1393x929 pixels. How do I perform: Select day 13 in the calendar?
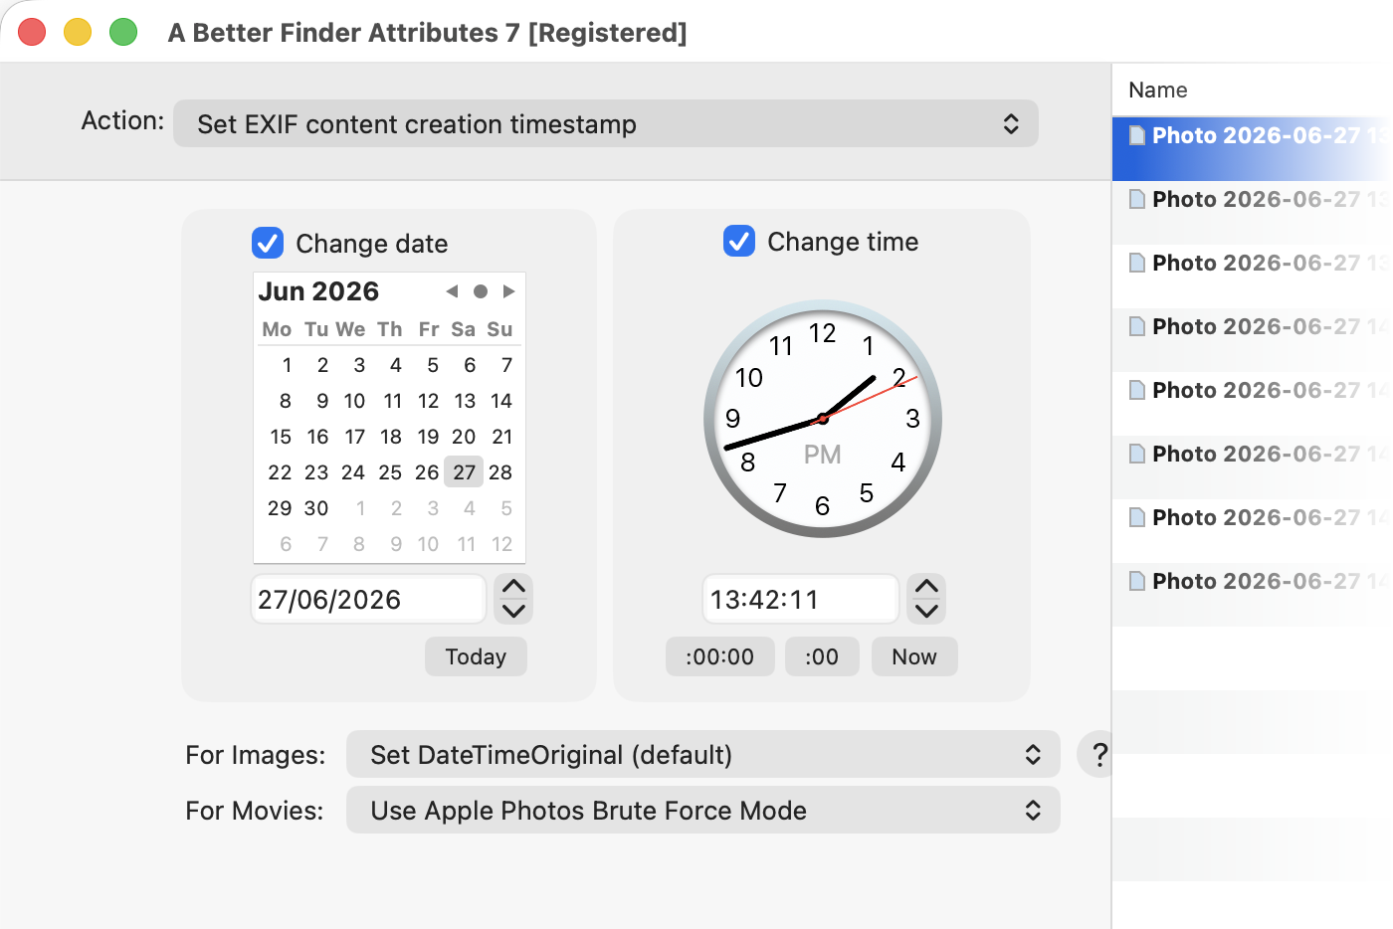coord(465,401)
